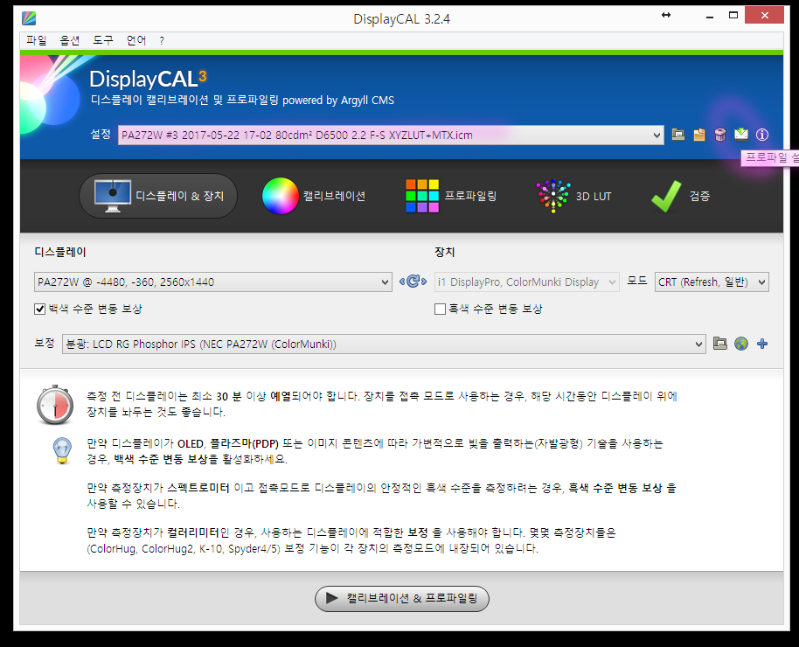Image resolution: width=799 pixels, height=647 pixels.
Task: Enable the 흑색 수준 변동 보상 checkbox
Action: point(441,309)
